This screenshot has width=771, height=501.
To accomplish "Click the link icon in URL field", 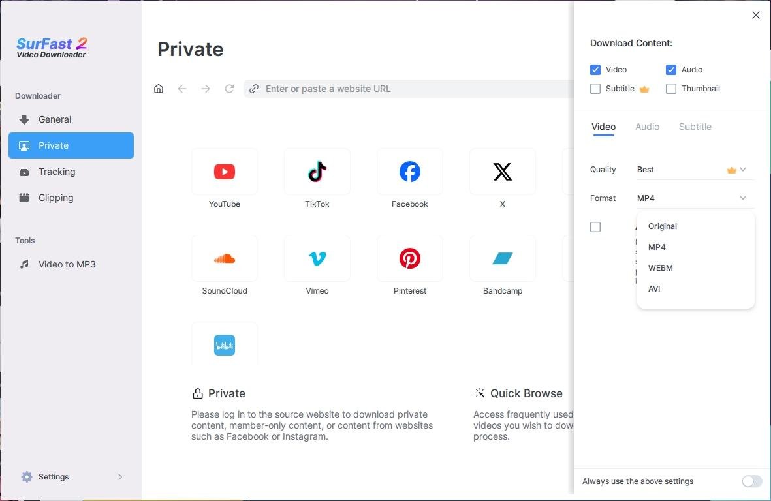I will pyautogui.click(x=254, y=89).
